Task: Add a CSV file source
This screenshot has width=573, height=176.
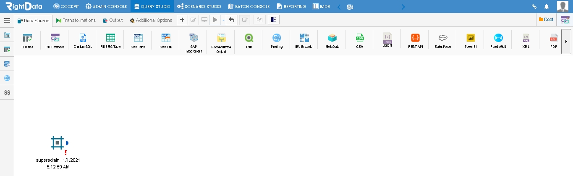Action: click(x=360, y=41)
